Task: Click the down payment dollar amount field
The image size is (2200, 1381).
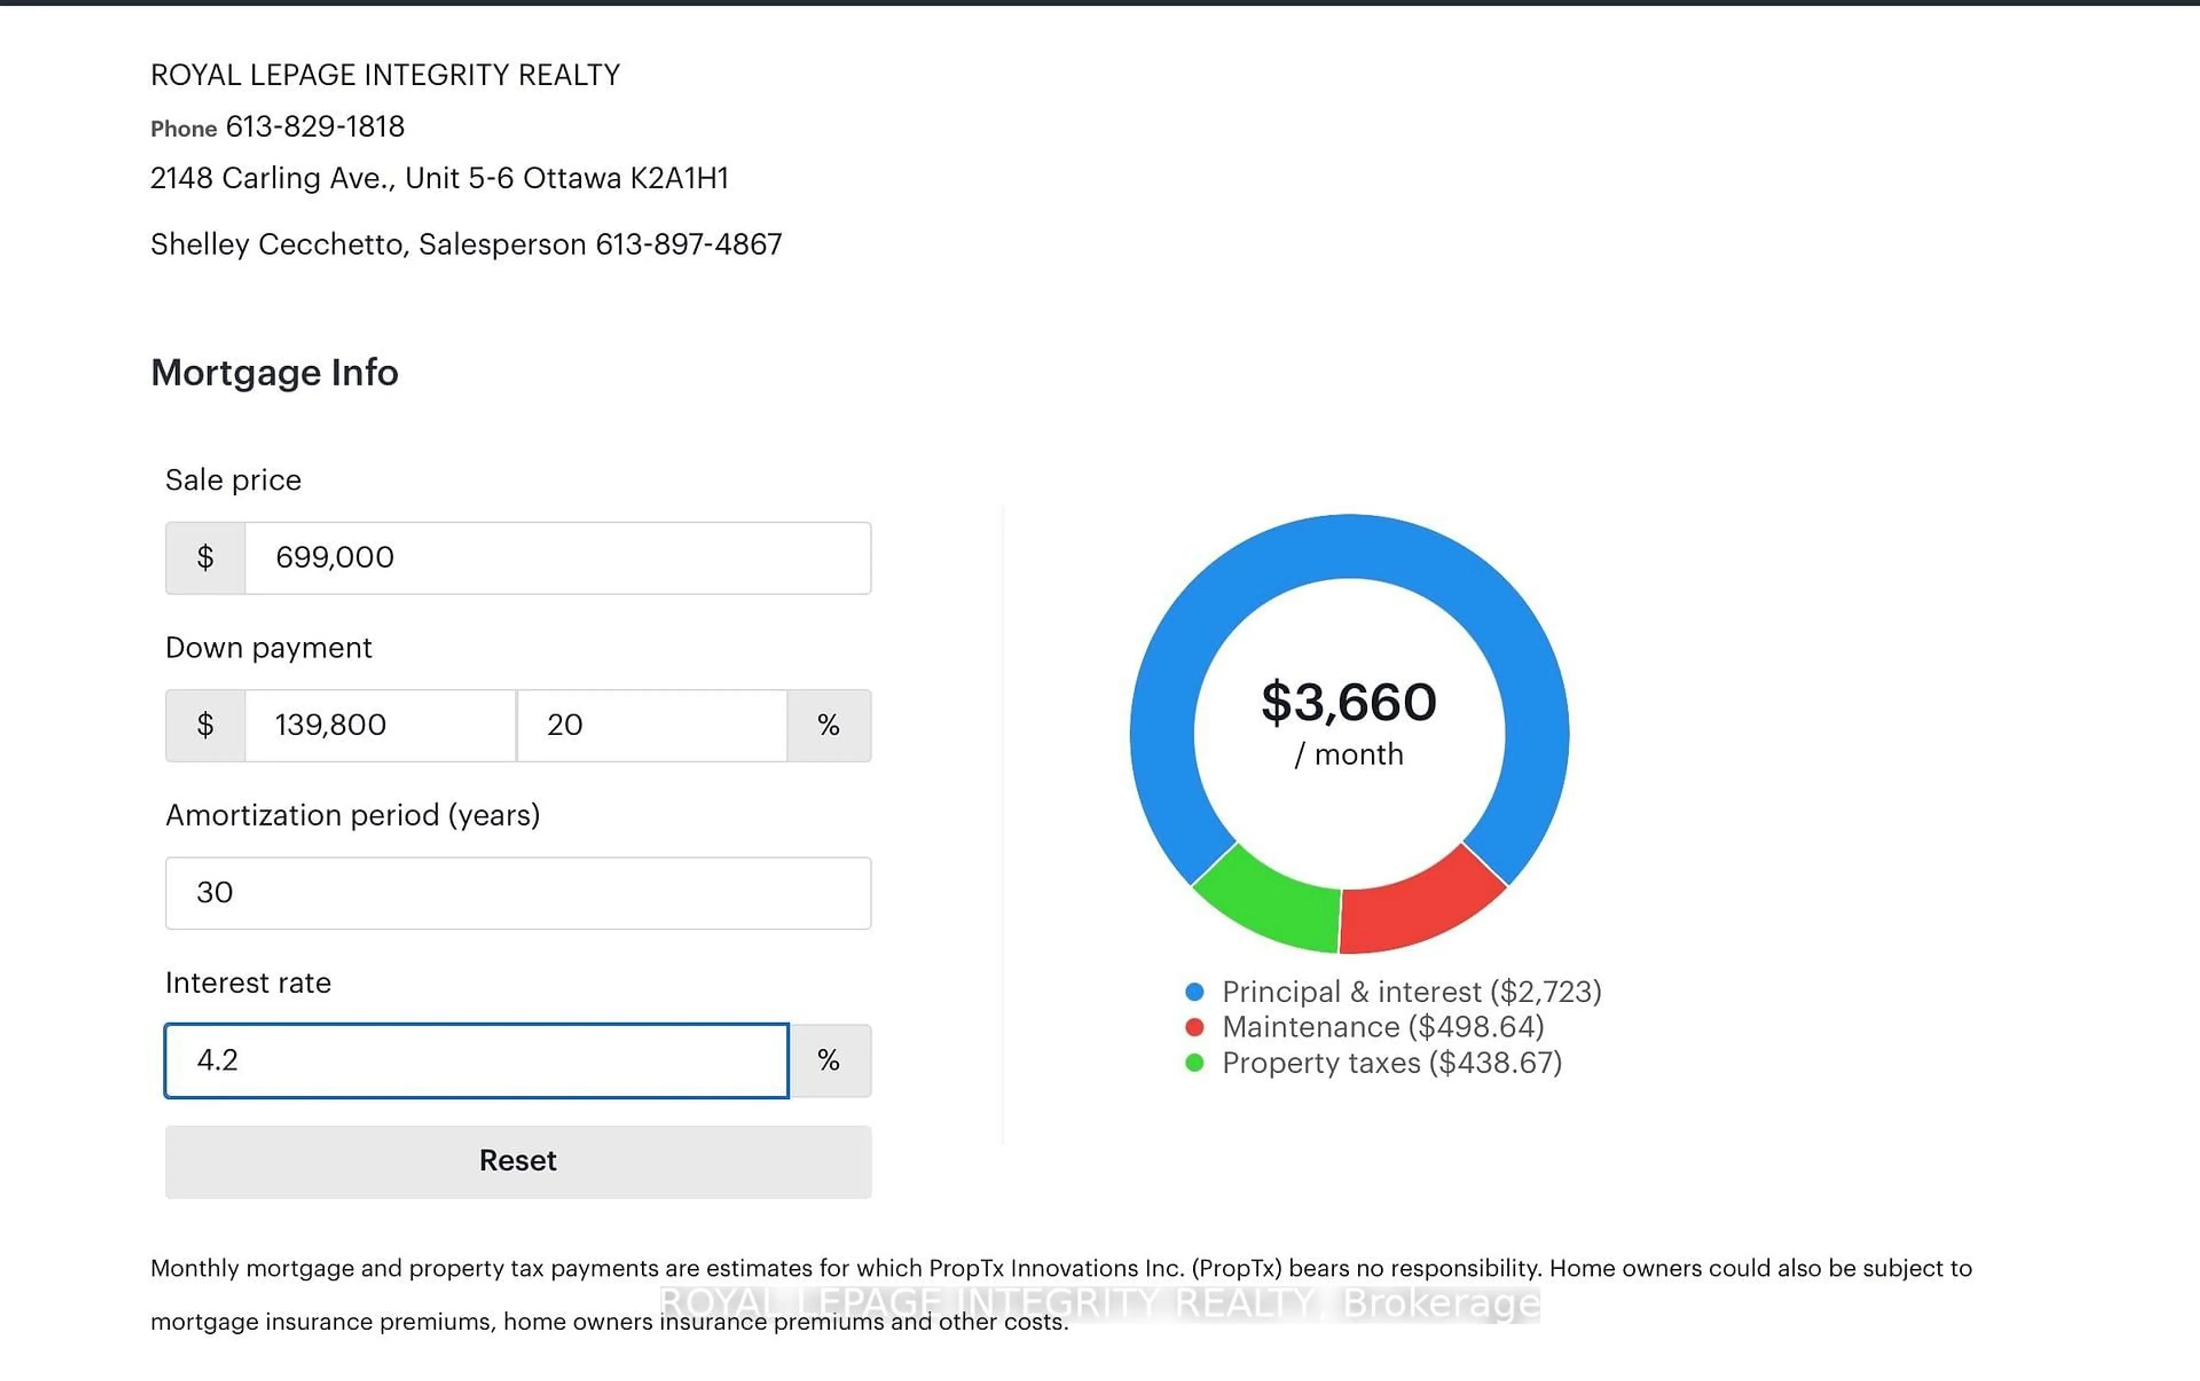Action: coord(380,725)
